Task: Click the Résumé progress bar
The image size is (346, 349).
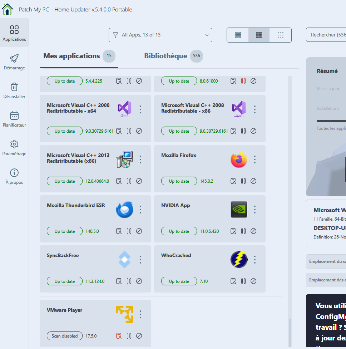Action: point(331,121)
